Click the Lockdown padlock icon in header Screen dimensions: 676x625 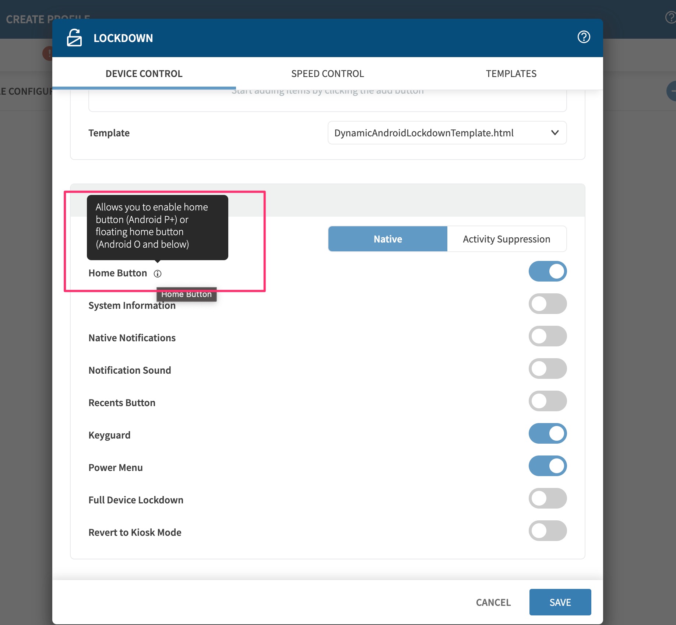(x=74, y=38)
